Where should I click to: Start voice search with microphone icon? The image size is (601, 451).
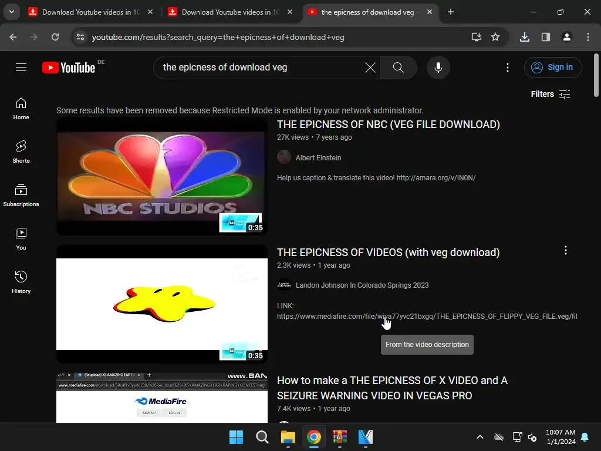click(438, 68)
